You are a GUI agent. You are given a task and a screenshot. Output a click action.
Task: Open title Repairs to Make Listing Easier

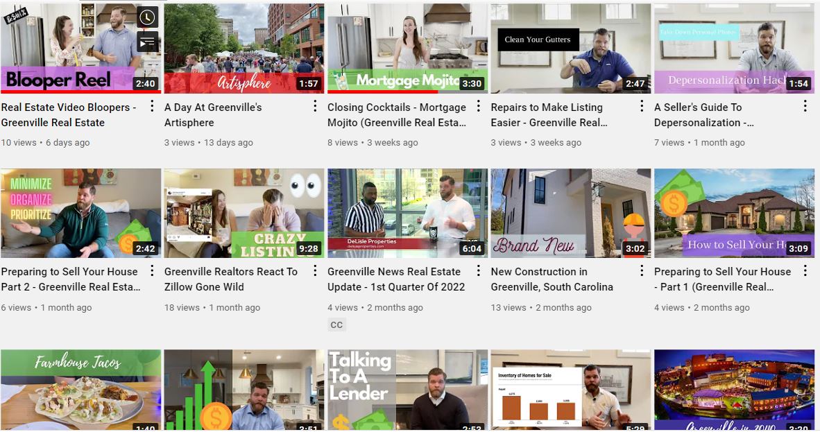[x=549, y=114]
